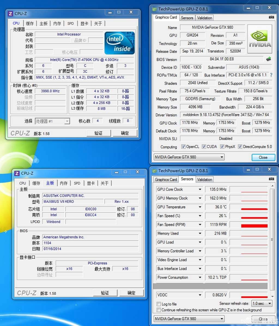Enable Log to file checkbox
The height and width of the screenshot is (326, 279).
pos(159,304)
